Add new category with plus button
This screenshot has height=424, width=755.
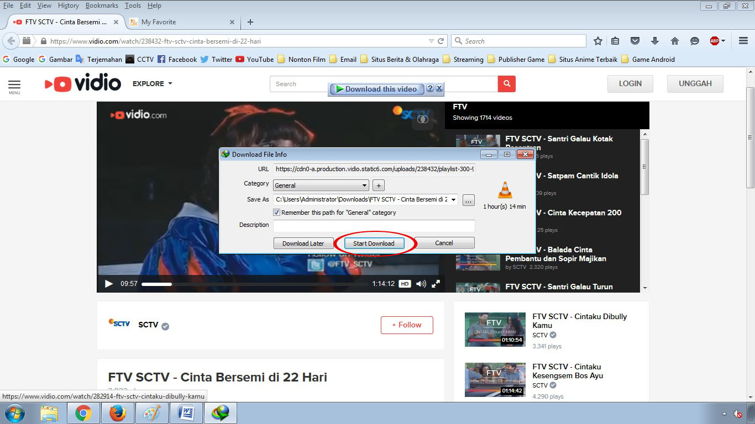coord(378,185)
